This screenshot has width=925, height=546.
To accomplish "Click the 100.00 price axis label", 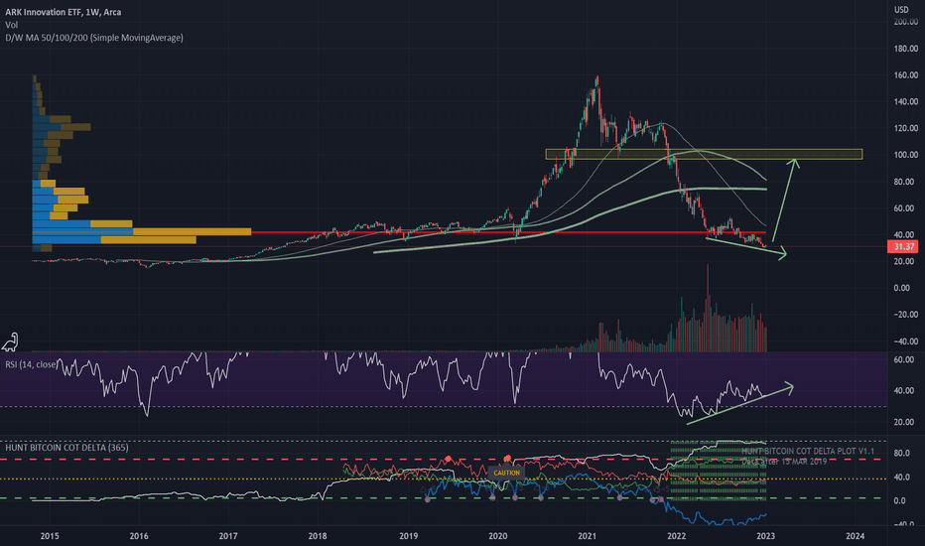I will (x=905, y=155).
